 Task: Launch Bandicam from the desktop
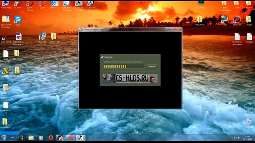click(x=237, y=21)
